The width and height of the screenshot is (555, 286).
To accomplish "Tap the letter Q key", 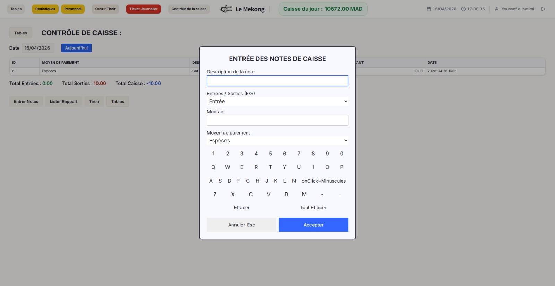I will point(213,167).
